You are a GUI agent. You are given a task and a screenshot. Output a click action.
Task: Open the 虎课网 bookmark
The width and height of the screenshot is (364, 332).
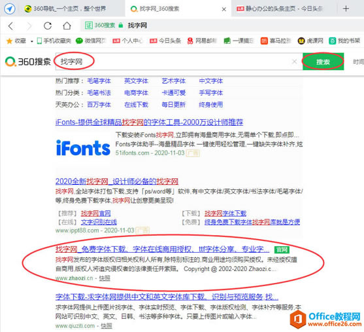tap(310, 41)
